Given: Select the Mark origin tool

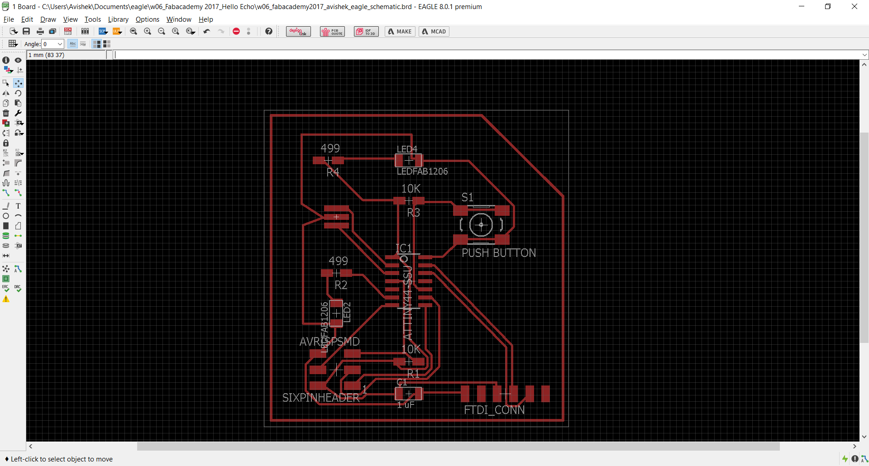Looking at the screenshot, I should tap(19, 70).
